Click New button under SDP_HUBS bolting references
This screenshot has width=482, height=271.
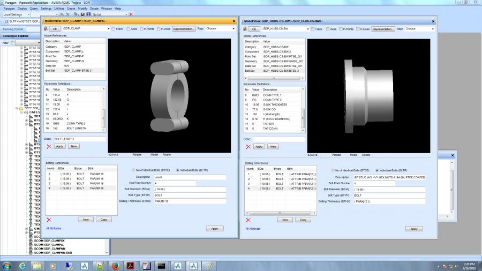(x=285, y=220)
